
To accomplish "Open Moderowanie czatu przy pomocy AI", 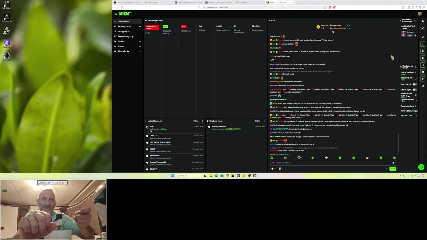I will tap(408, 95).
